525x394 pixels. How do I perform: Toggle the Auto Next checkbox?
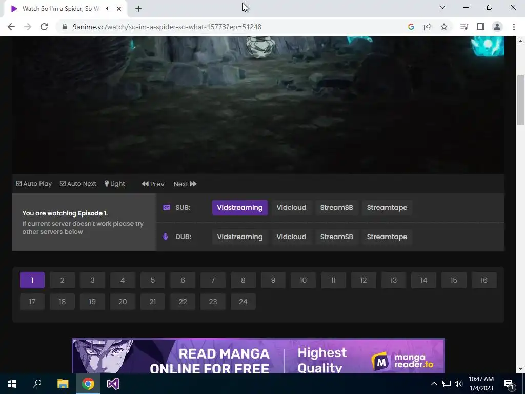point(78,184)
